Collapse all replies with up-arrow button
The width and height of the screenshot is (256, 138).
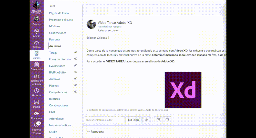click(x=158, y=120)
